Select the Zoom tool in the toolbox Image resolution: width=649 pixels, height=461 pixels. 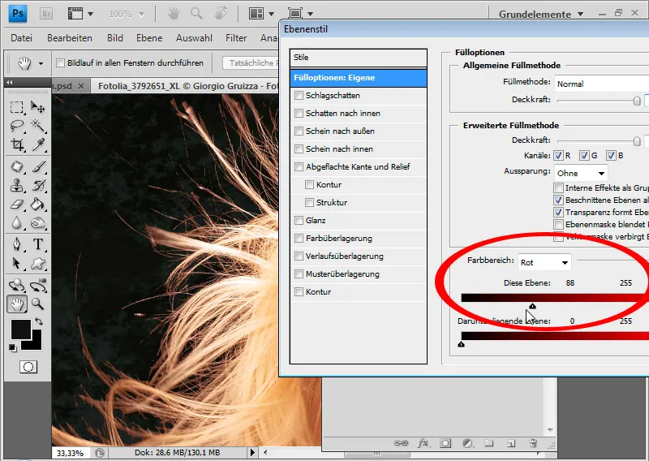click(38, 304)
